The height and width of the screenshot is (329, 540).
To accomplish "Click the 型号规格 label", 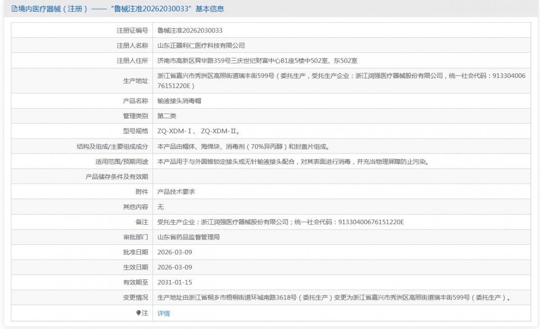I will click(135, 131).
